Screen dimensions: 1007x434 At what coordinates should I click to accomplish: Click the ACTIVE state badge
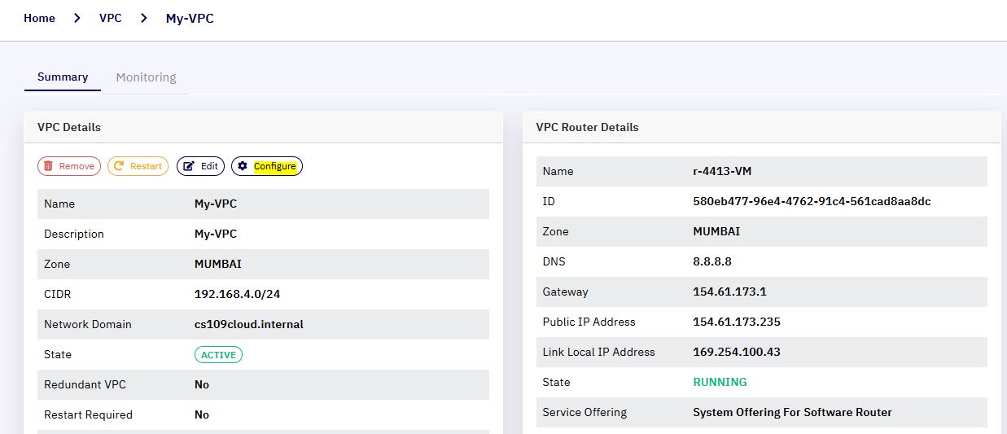coord(218,355)
